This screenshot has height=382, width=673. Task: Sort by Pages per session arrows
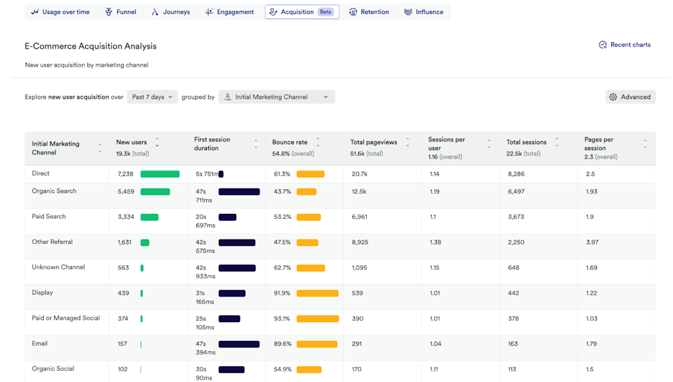click(645, 144)
